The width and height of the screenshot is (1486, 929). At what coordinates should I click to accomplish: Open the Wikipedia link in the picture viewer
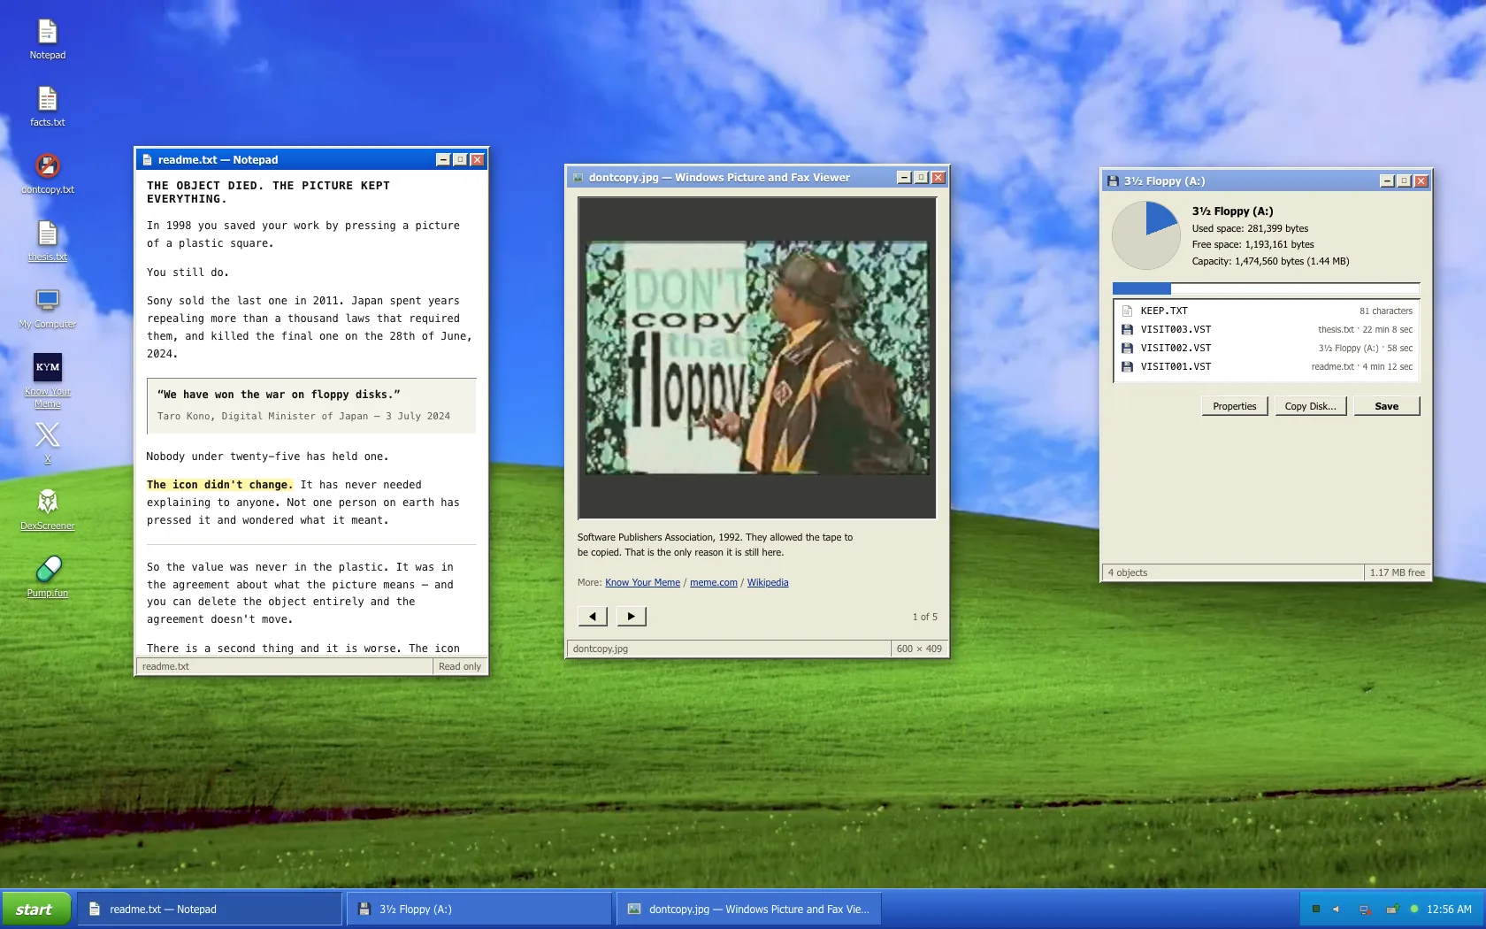[x=768, y=583]
